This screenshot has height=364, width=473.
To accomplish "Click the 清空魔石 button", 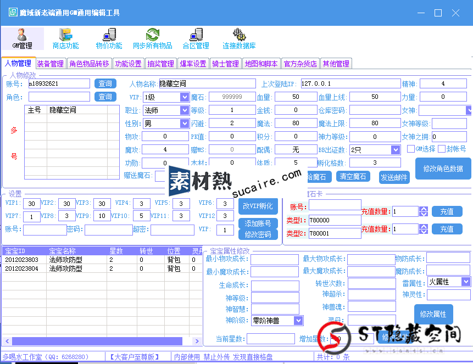I will [353, 177].
